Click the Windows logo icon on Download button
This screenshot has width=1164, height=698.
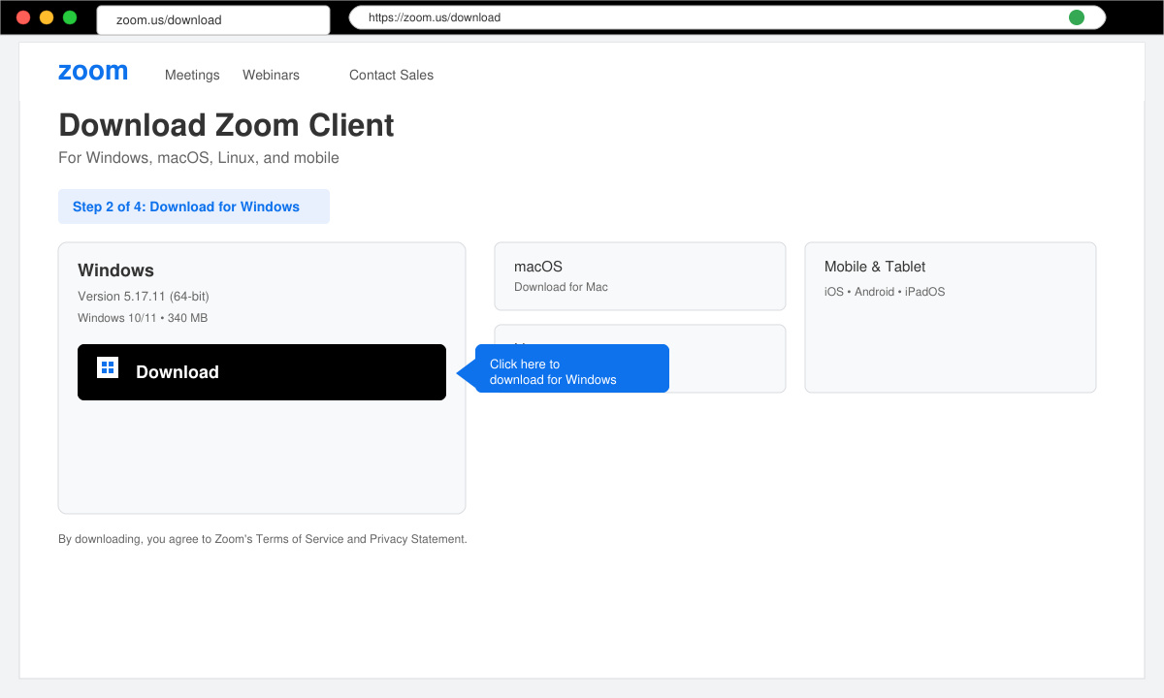pos(108,367)
